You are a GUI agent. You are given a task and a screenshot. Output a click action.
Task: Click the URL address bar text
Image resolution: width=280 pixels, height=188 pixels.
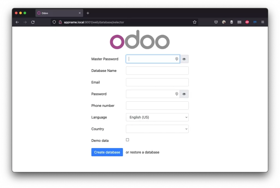[x=94, y=22]
